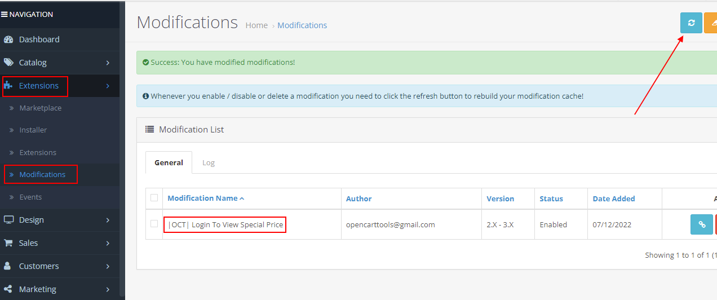The height and width of the screenshot is (300, 717).
Task: Expand the Customers menu chevron
Action: point(108,266)
